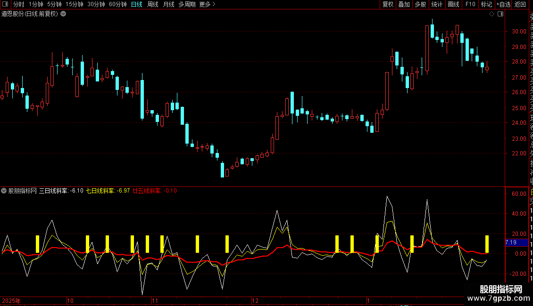Click the 30.00 price axis label
Image resolution: width=533 pixels, height=306 pixels.
519,31
